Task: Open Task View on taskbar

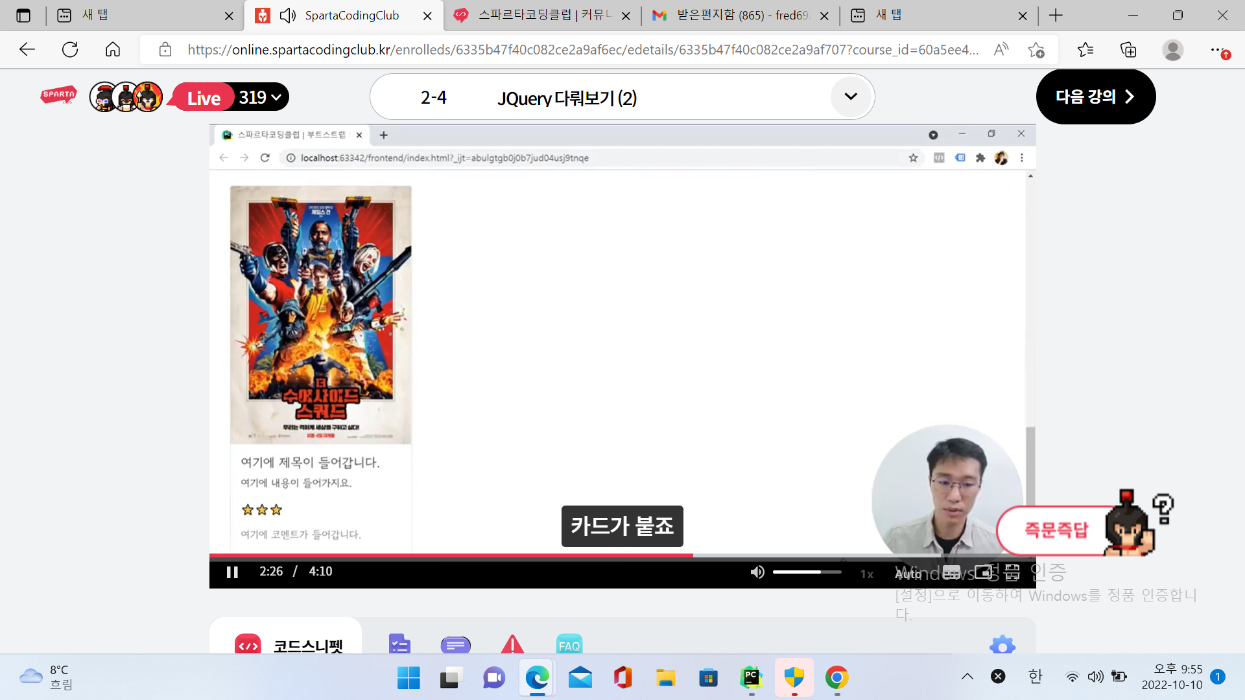Action: coord(451,678)
